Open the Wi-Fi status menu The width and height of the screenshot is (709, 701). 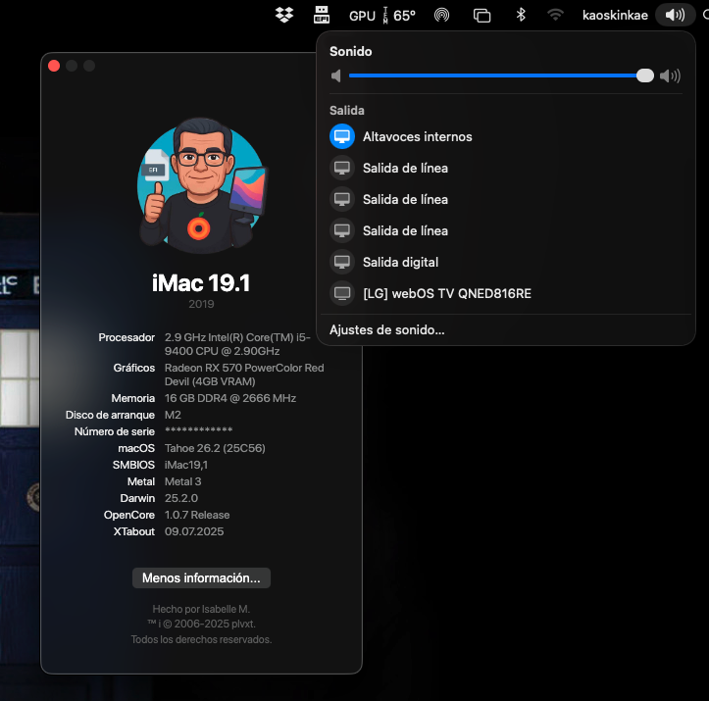555,15
